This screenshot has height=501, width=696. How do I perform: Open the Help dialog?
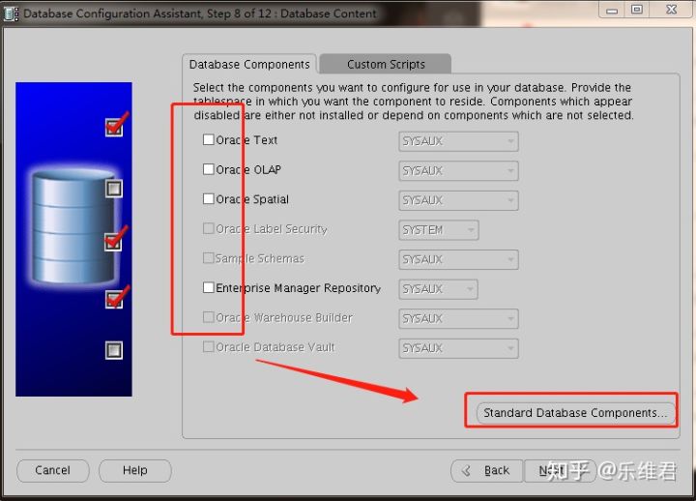pyautogui.click(x=135, y=470)
